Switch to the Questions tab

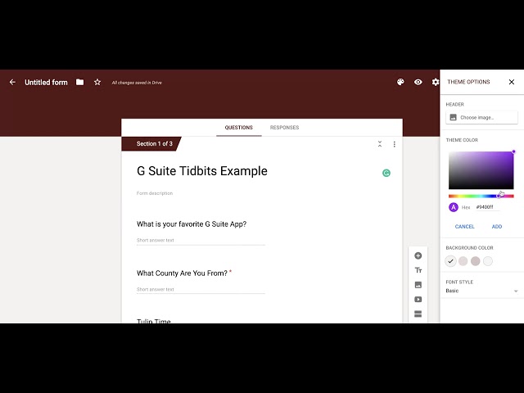pos(238,128)
